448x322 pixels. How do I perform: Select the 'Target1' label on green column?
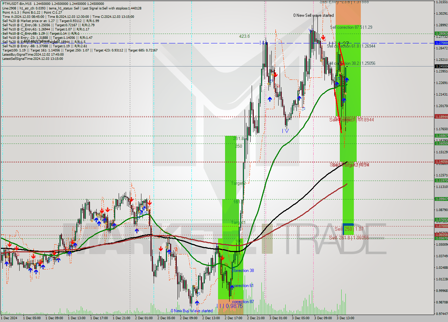238,223
